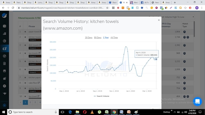Switch to the Merci browser tab
Image resolution: width=205 pixels, height=115 pixels.
[134, 2]
